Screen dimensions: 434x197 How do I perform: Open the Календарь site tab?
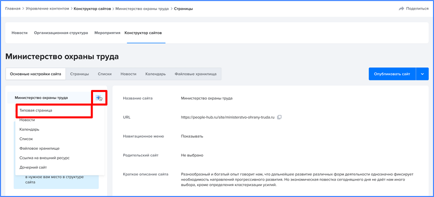[x=155, y=74]
